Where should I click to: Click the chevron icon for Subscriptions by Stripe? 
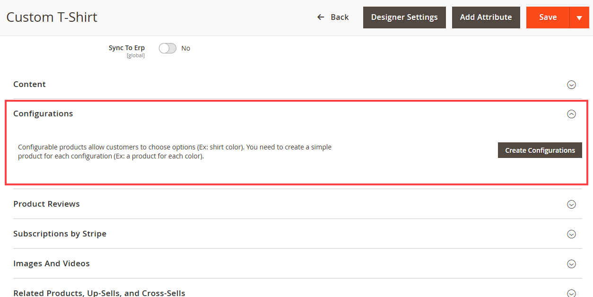(571, 234)
